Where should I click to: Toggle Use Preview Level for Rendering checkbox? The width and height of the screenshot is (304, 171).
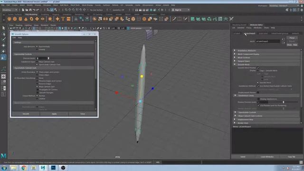click(258, 105)
